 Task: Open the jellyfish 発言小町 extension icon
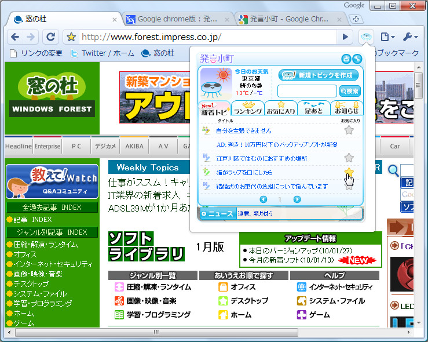point(366,37)
